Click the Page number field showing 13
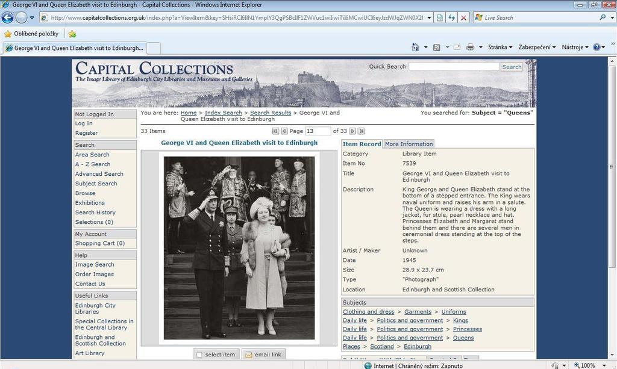The height and width of the screenshot is (369, 617). pyautogui.click(x=318, y=131)
